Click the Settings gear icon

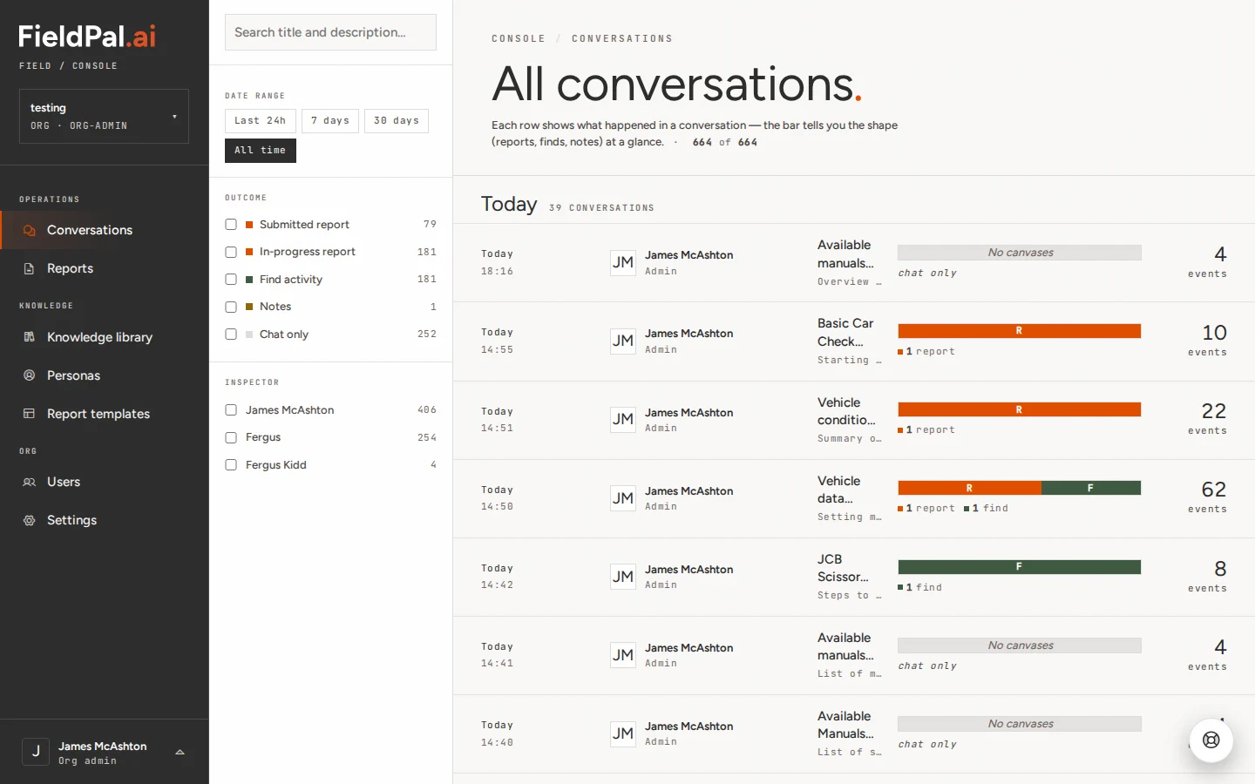pyautogui.click(x=29, y=520)
